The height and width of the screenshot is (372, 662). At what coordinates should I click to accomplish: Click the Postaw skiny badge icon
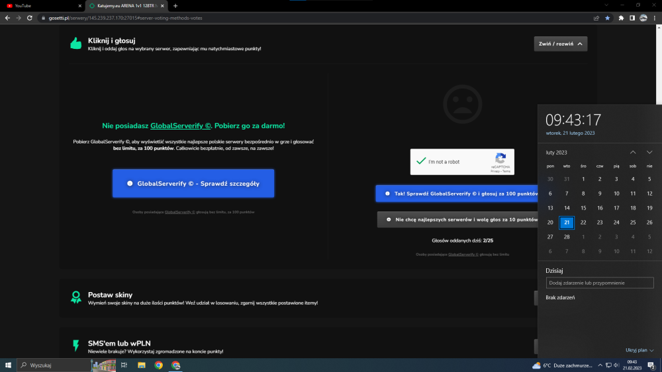[76, 297]
